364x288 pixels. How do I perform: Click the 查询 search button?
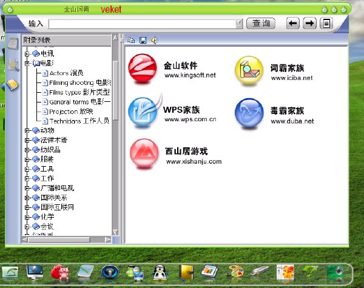[x=261, y=23]
